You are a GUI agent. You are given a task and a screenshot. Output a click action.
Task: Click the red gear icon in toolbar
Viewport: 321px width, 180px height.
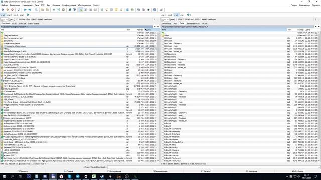12,10
